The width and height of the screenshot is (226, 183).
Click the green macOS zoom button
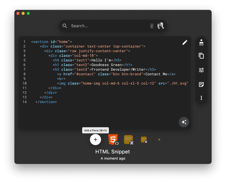pyautogui.click(x=28, y=13)
